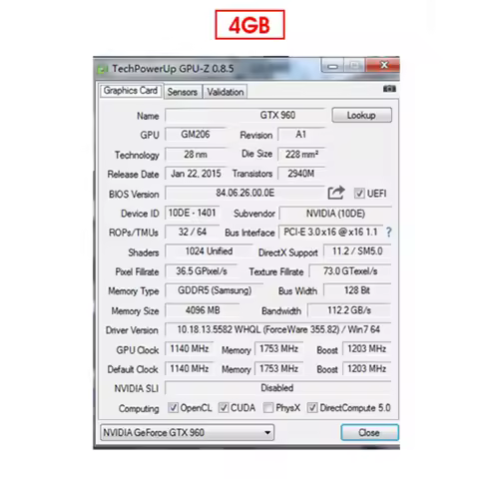Screen dimensions: 479x479
Task: Toggle the CUDA checkbox
Action: [224, 407]
